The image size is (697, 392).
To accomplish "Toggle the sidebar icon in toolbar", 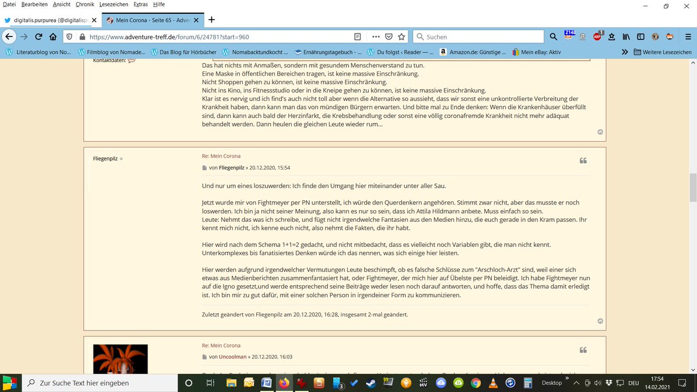I will pyautogui.click(x=640, y=37).
